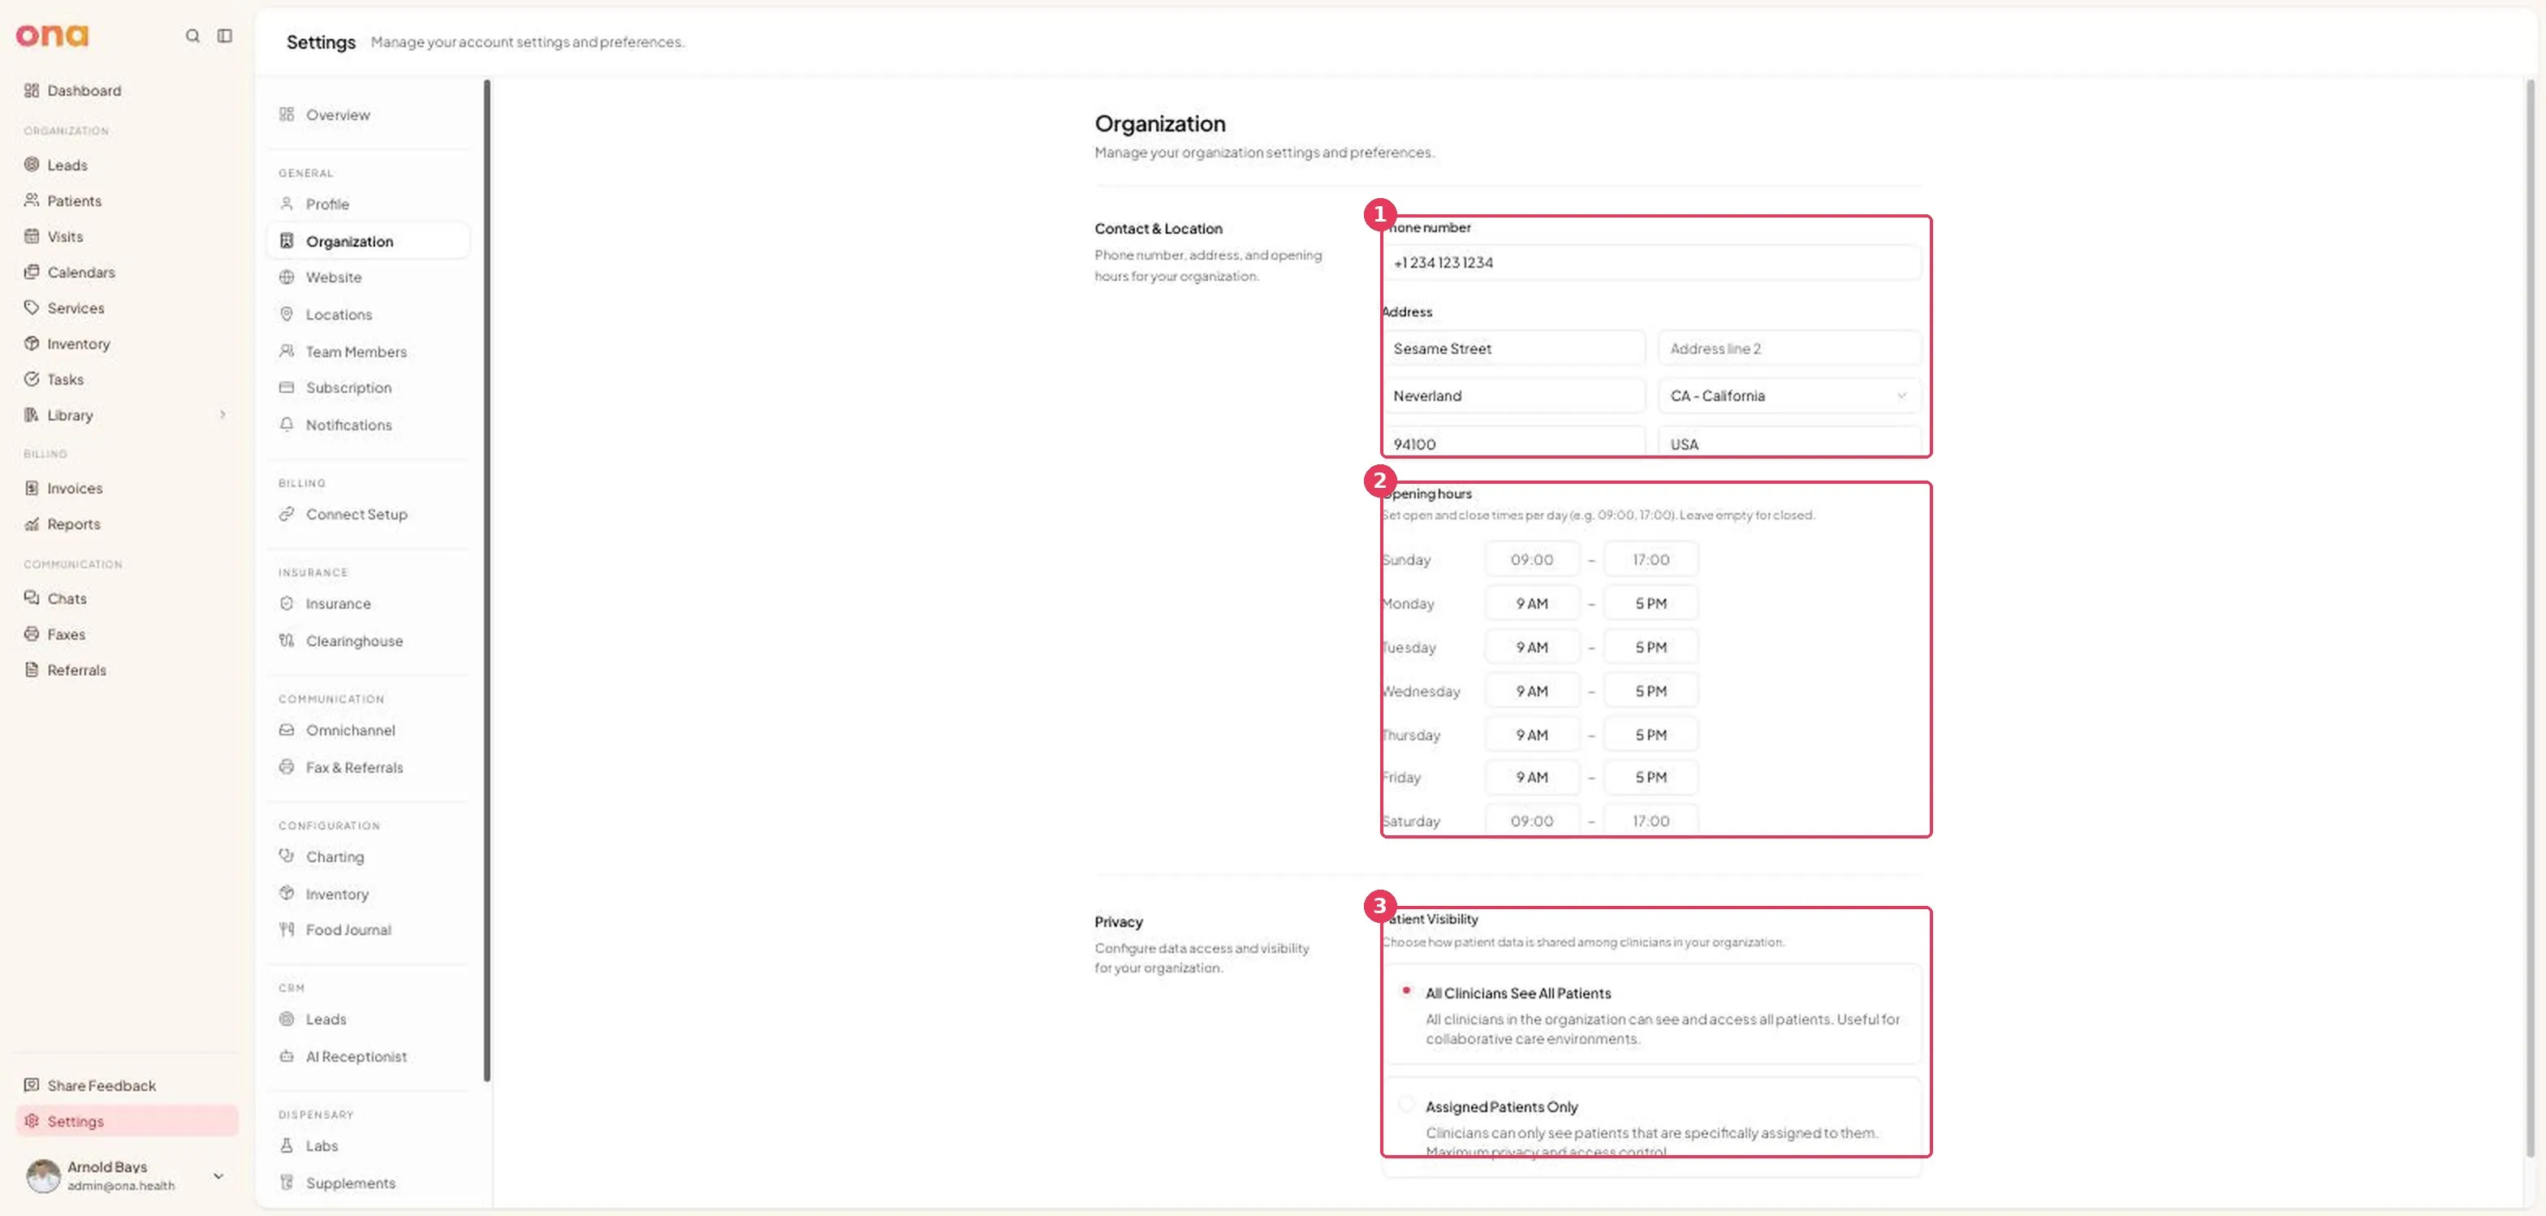Screen dimensions: 2546x1216
Task: Click the search icon in the top sidebar
Action: [x=192, y=36]
